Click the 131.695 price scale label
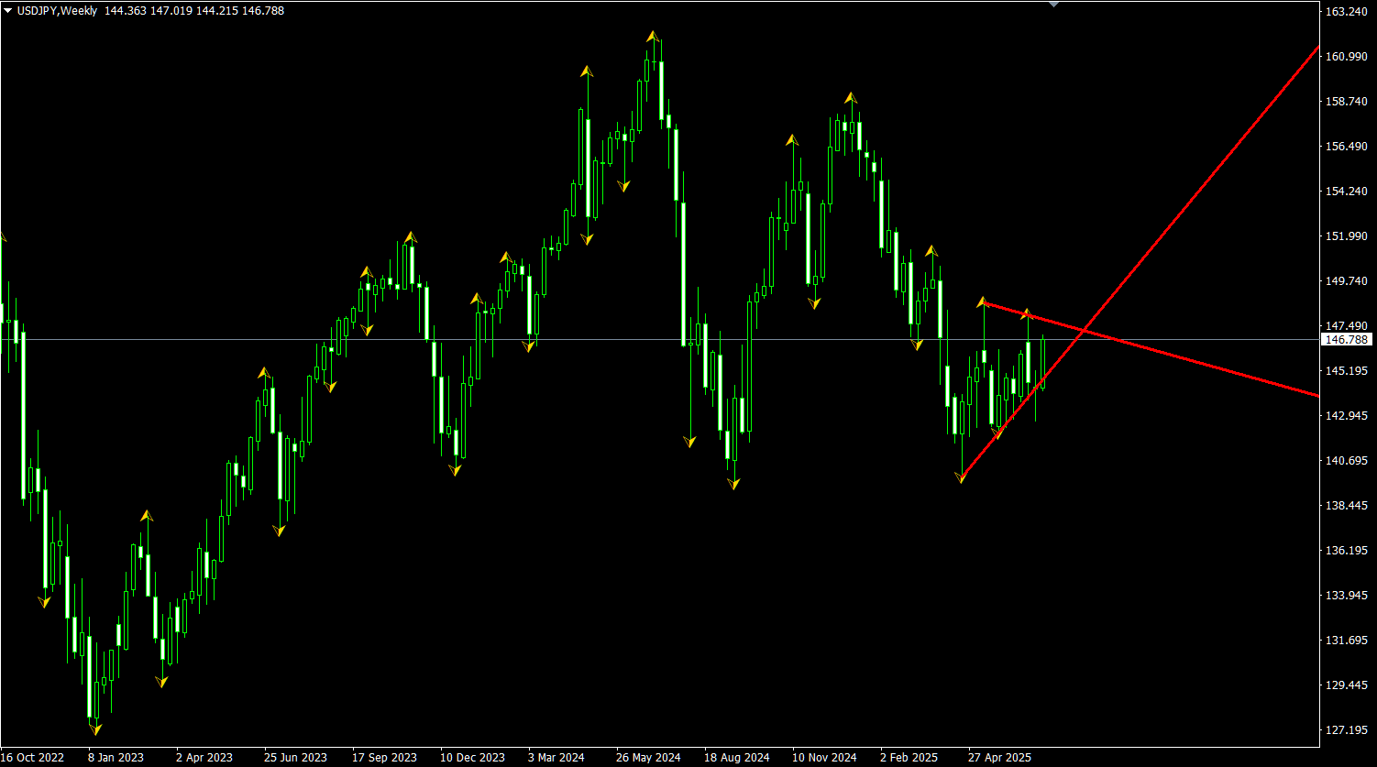The height and width of the screenshot is (767, 1377). pyautogui.click(x=1346, y=640)
